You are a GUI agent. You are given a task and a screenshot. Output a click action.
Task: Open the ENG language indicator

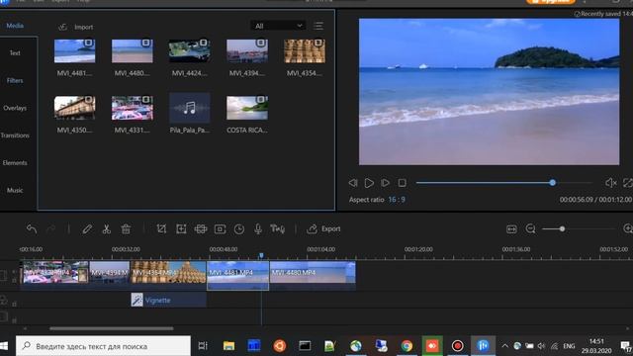[x=569, y=346]
